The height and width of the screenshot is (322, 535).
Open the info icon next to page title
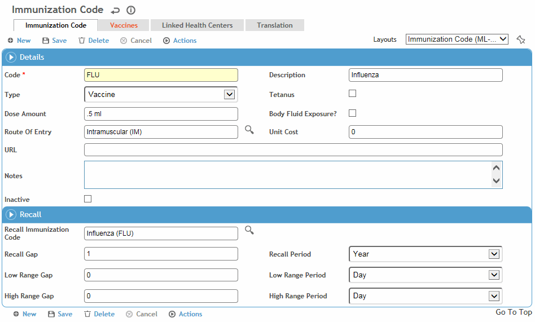tap(131, 10)
